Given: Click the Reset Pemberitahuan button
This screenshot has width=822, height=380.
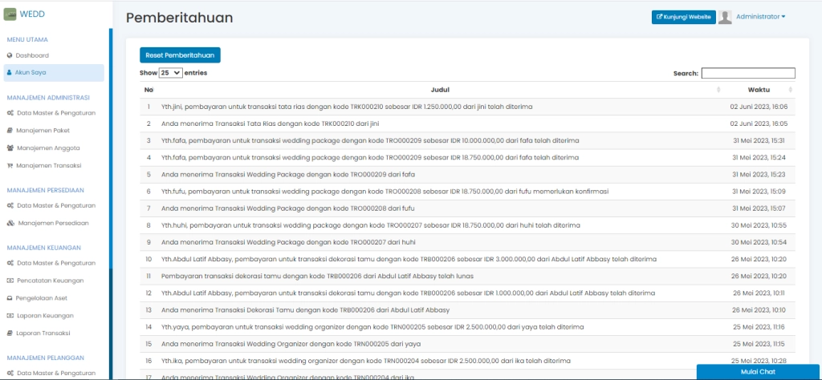Looking at the screenshot, I should click(x=180, y=55).
